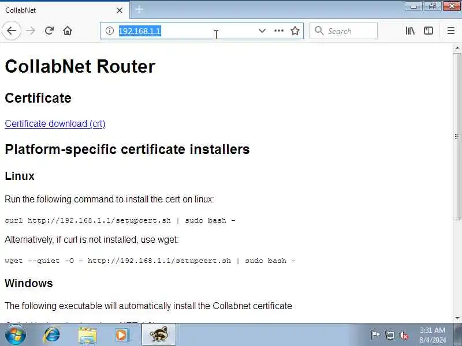
Task: Click the Linux section heading
Action: coord(20,176)
